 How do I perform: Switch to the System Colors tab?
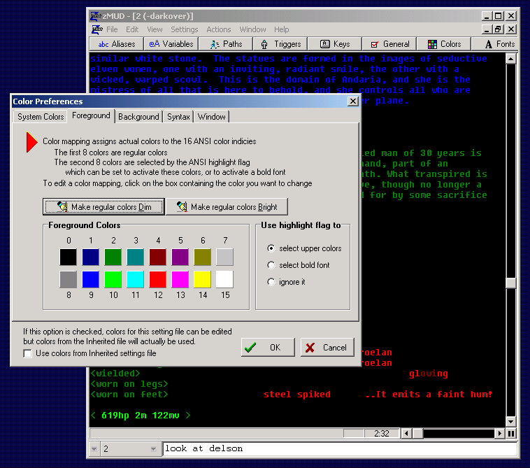41,117
